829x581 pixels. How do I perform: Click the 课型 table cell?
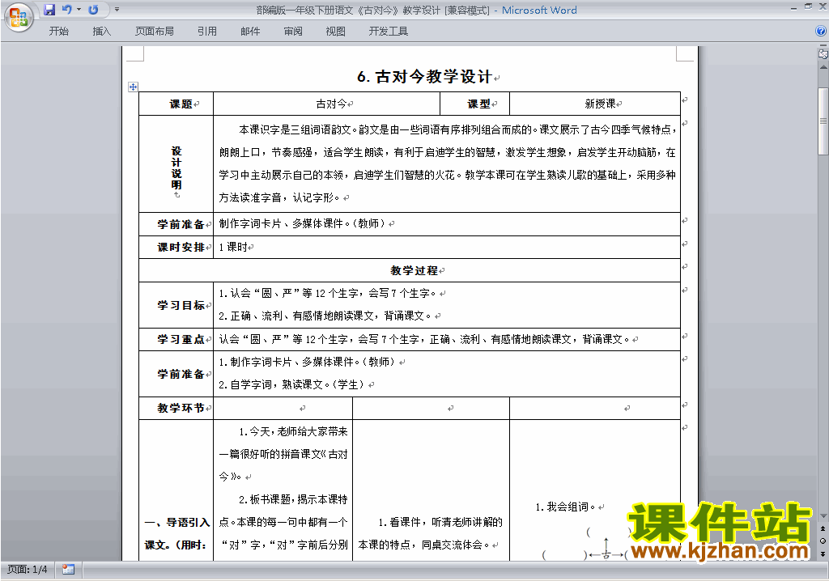(x=474, y=104)
